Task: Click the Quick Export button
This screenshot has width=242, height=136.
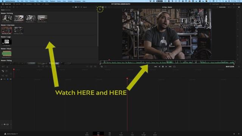Action: 214,4
